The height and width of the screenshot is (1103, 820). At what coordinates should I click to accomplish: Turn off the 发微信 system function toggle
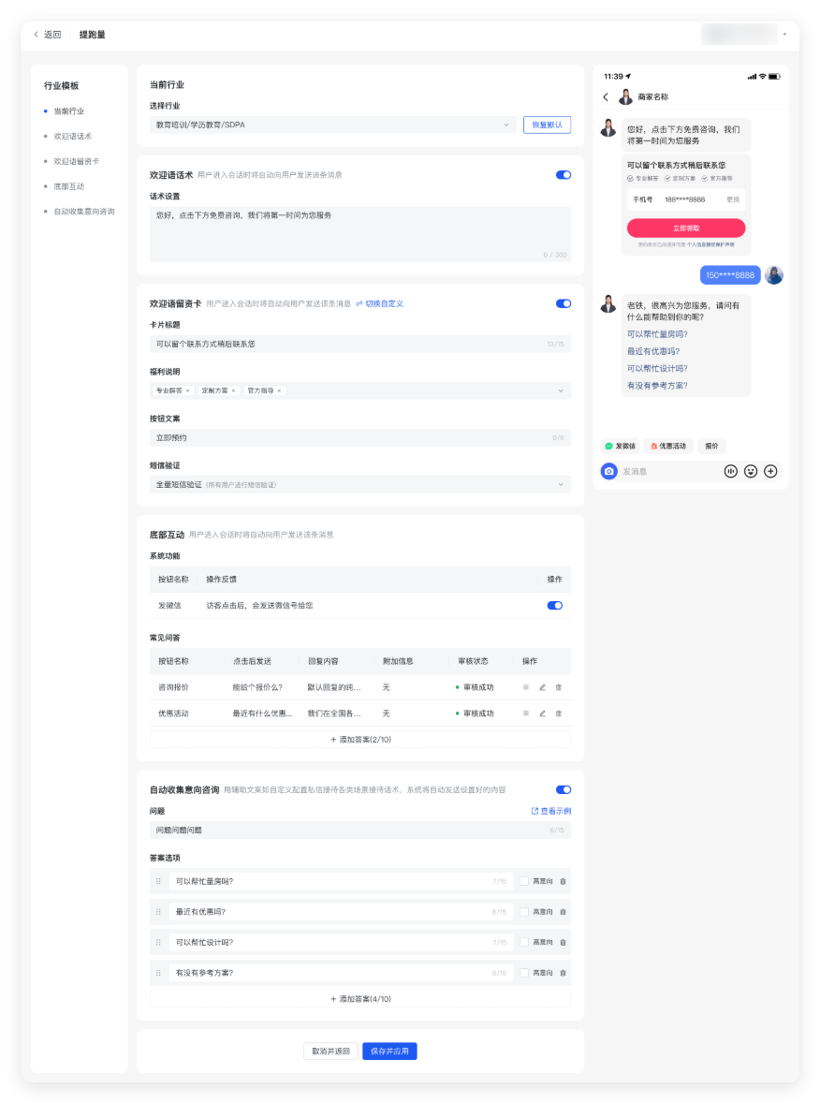pyautogui.click(x=555, y=606)
